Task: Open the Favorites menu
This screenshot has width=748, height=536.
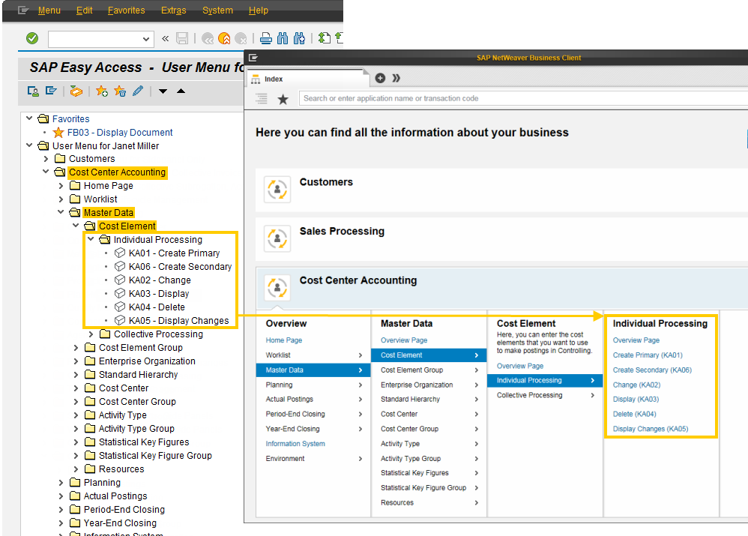Action: click(x=126, y=10)
